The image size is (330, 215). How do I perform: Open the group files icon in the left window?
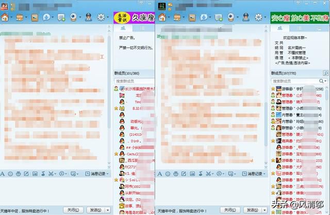[20, 17]
